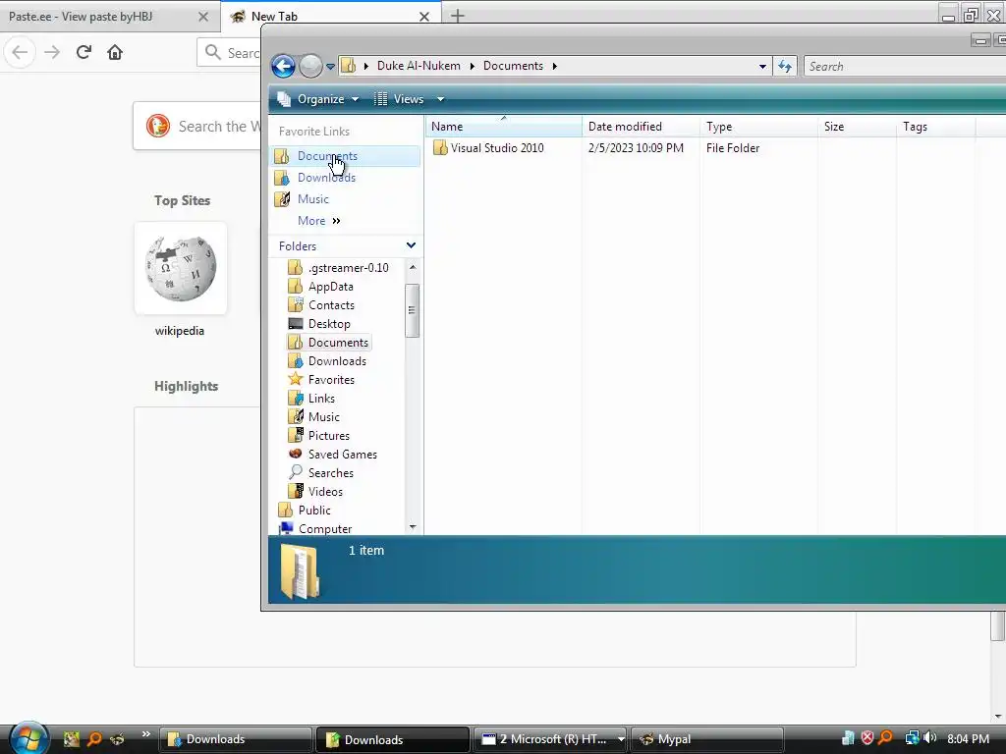
Task: Open the Organize menu
Action: pos(317,99)
